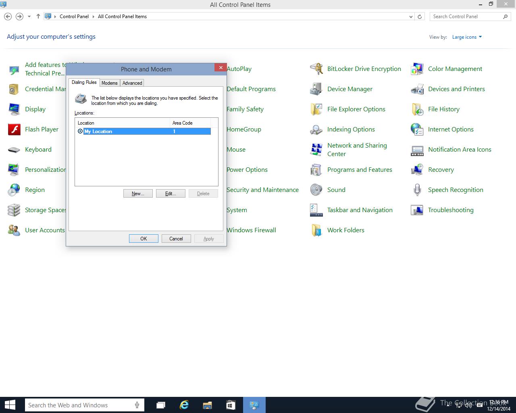
Task: Open the Troubleshooting icon
Action: (417, 210)
